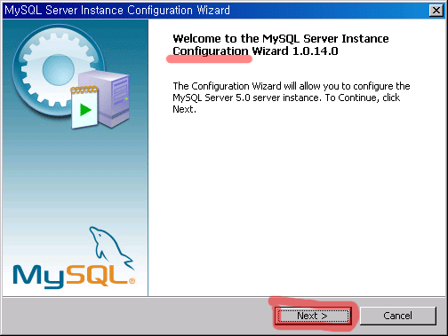This screenshot has height=336, width=448.
Task: Click the MySQL dolphin logo
Action: [x=74, y=257]
